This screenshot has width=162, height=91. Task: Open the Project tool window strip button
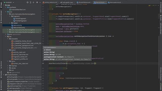click(x=1, y=5)
